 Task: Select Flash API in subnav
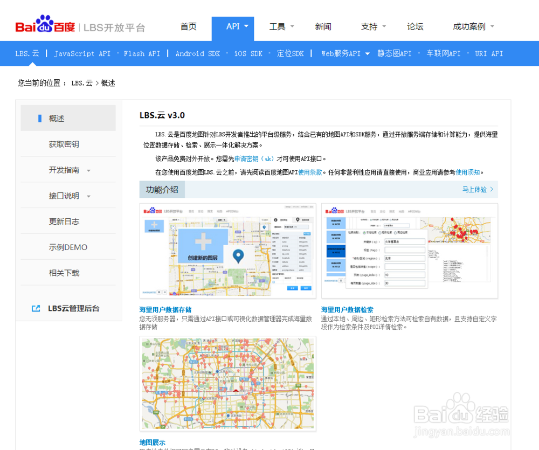pyautogui.click(x=142, y=54)
